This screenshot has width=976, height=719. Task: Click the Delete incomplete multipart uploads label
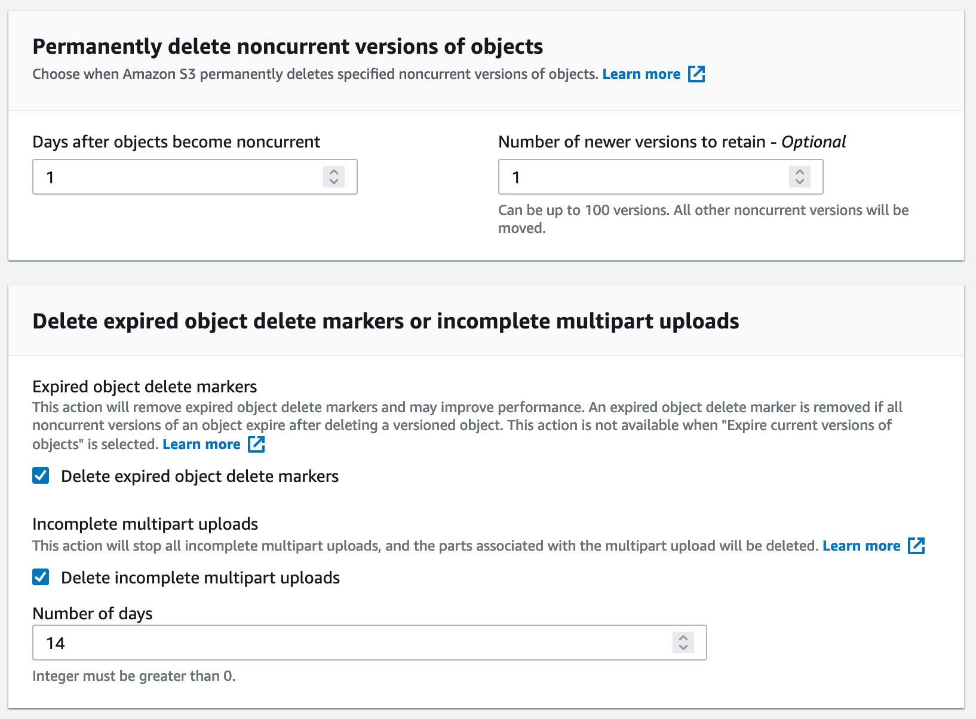pyautogui.click(x=201, y=577)
